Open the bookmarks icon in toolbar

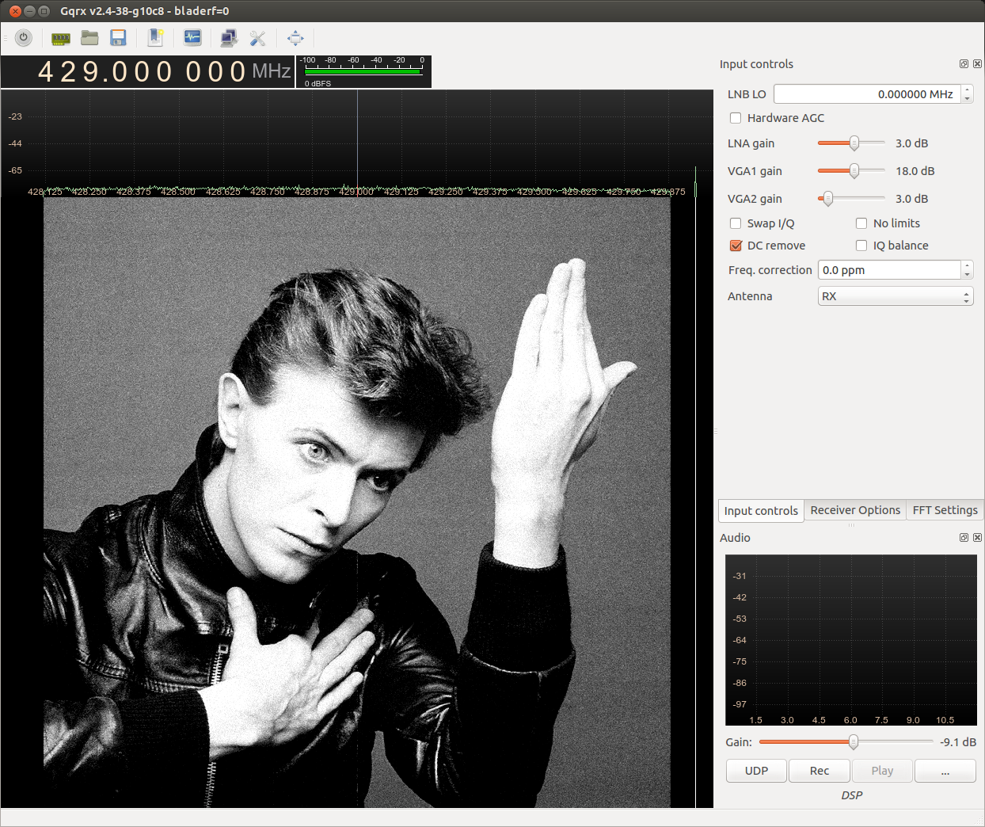click(x=156, y=38)
